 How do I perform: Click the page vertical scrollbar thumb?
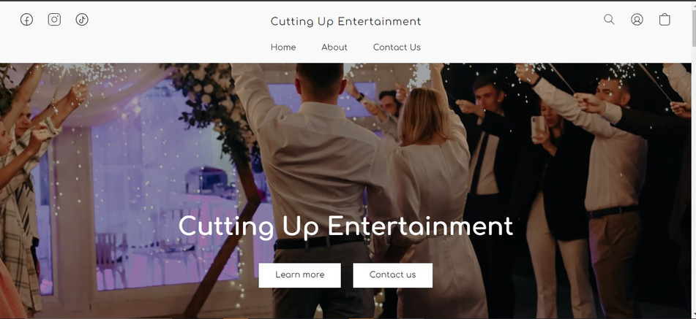coord(693,28)
